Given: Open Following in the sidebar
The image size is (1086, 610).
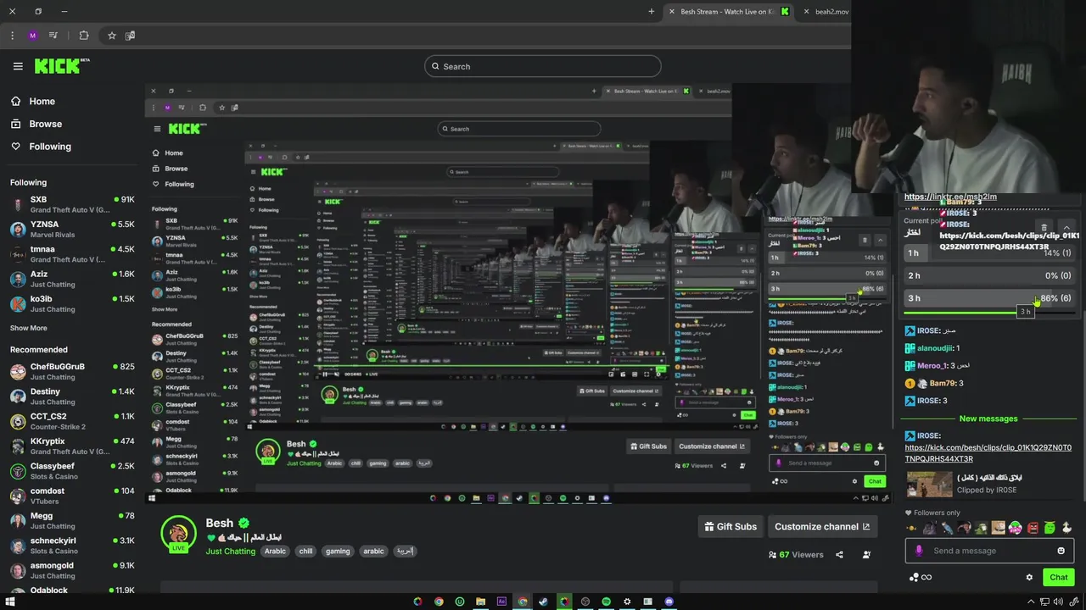Looking at the screenshot, I should click(x=41, y=147).
